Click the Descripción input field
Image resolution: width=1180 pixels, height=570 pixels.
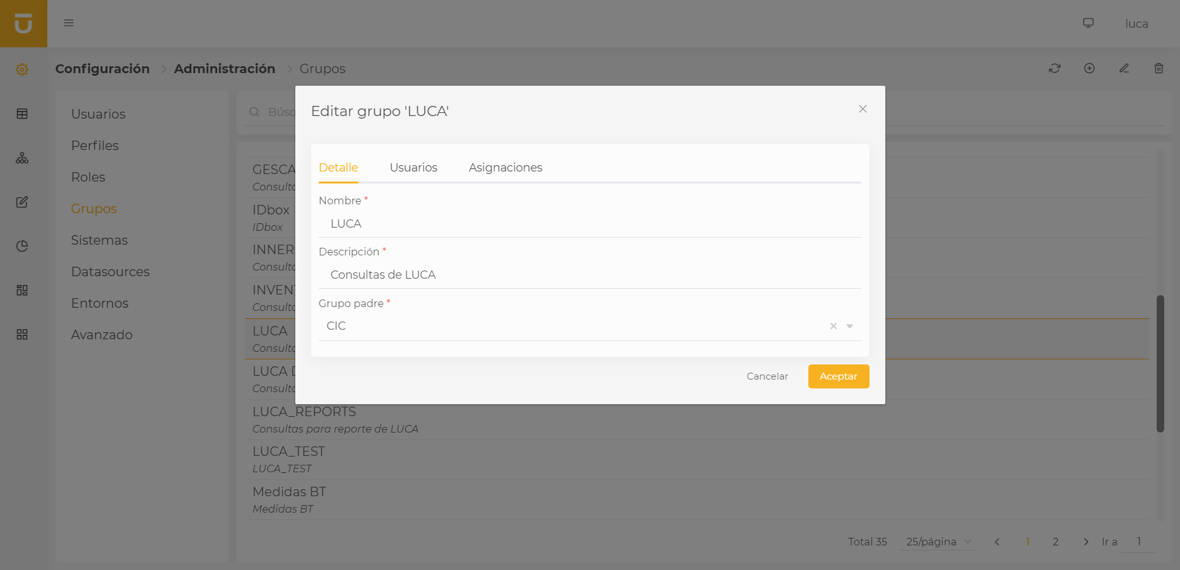[x=589, y=275]
